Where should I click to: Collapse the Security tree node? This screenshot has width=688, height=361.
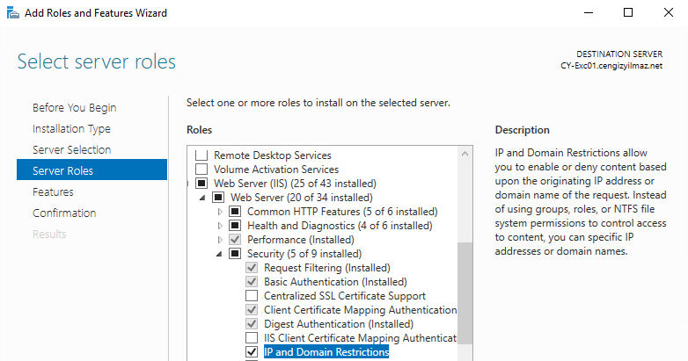(221, 254)
